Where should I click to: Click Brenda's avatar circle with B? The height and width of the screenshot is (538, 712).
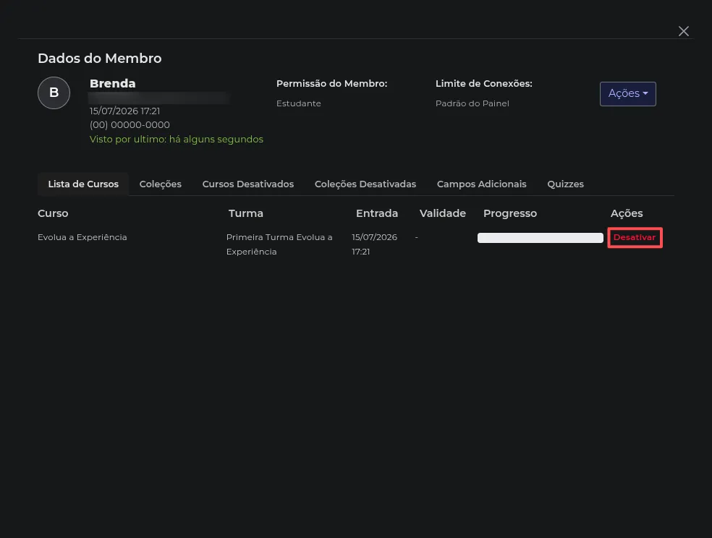[x=54, y=93]
